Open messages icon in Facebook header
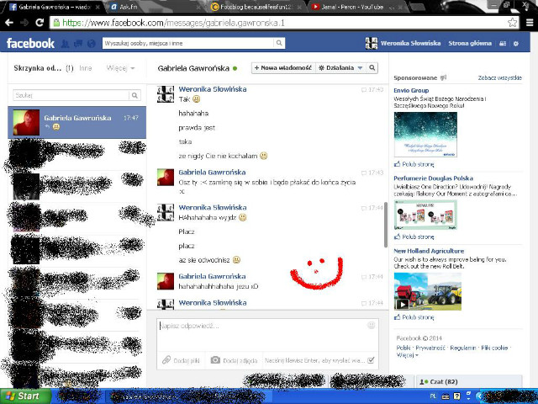The height and width of the screenshot is (404, 538). coord(78,44)
